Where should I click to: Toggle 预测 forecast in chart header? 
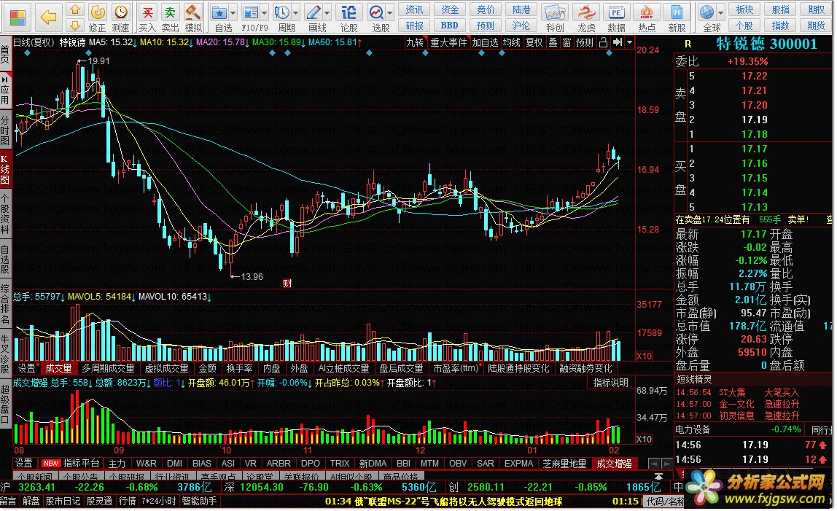[x=585, y=42]
